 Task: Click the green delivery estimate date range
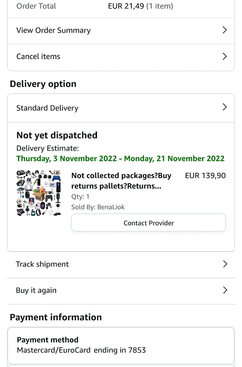(x=120, y=158)
